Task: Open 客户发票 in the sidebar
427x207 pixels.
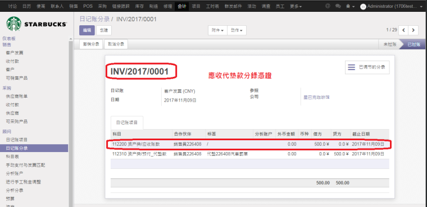Action: click(15, 53)
